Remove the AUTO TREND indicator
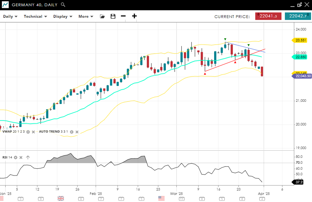This screenshot has width=312, height=202. point(77,132)
